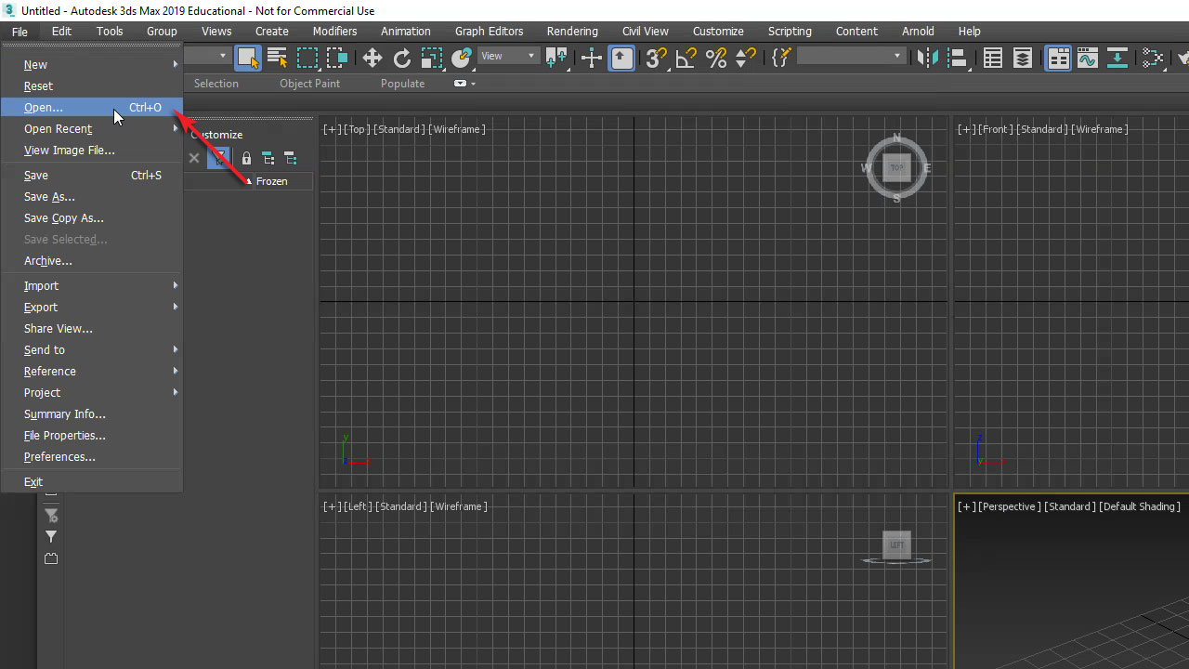
Task: Choose Open... from the File menu
Action: point(44,108)
